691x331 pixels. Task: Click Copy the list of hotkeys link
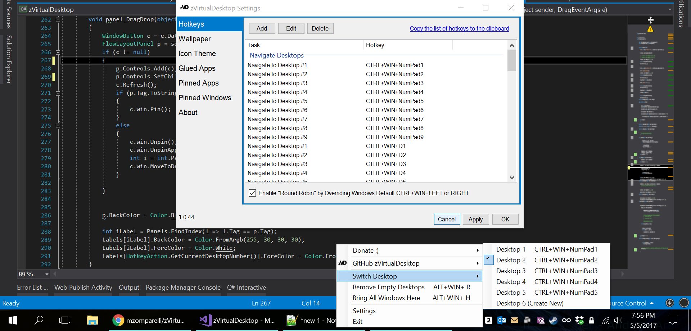[459, 28]
